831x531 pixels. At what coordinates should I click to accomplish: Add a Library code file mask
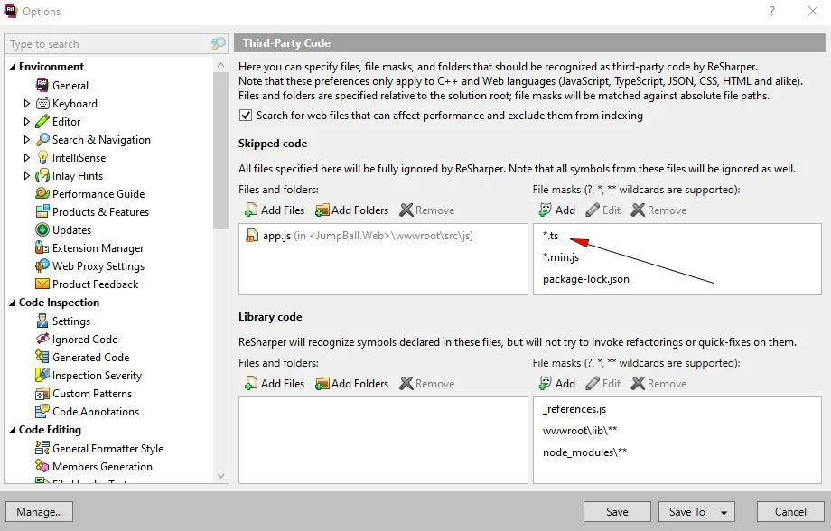(x=557, y=383)
